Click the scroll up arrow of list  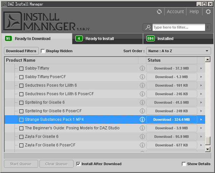(208, 59)
